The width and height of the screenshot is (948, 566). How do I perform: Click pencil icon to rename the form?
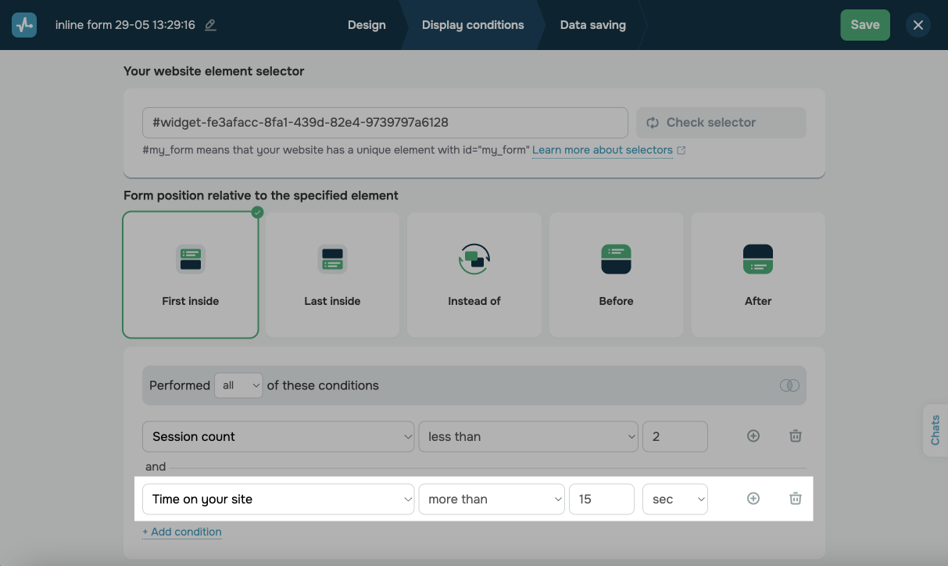[x=210, y=25]
